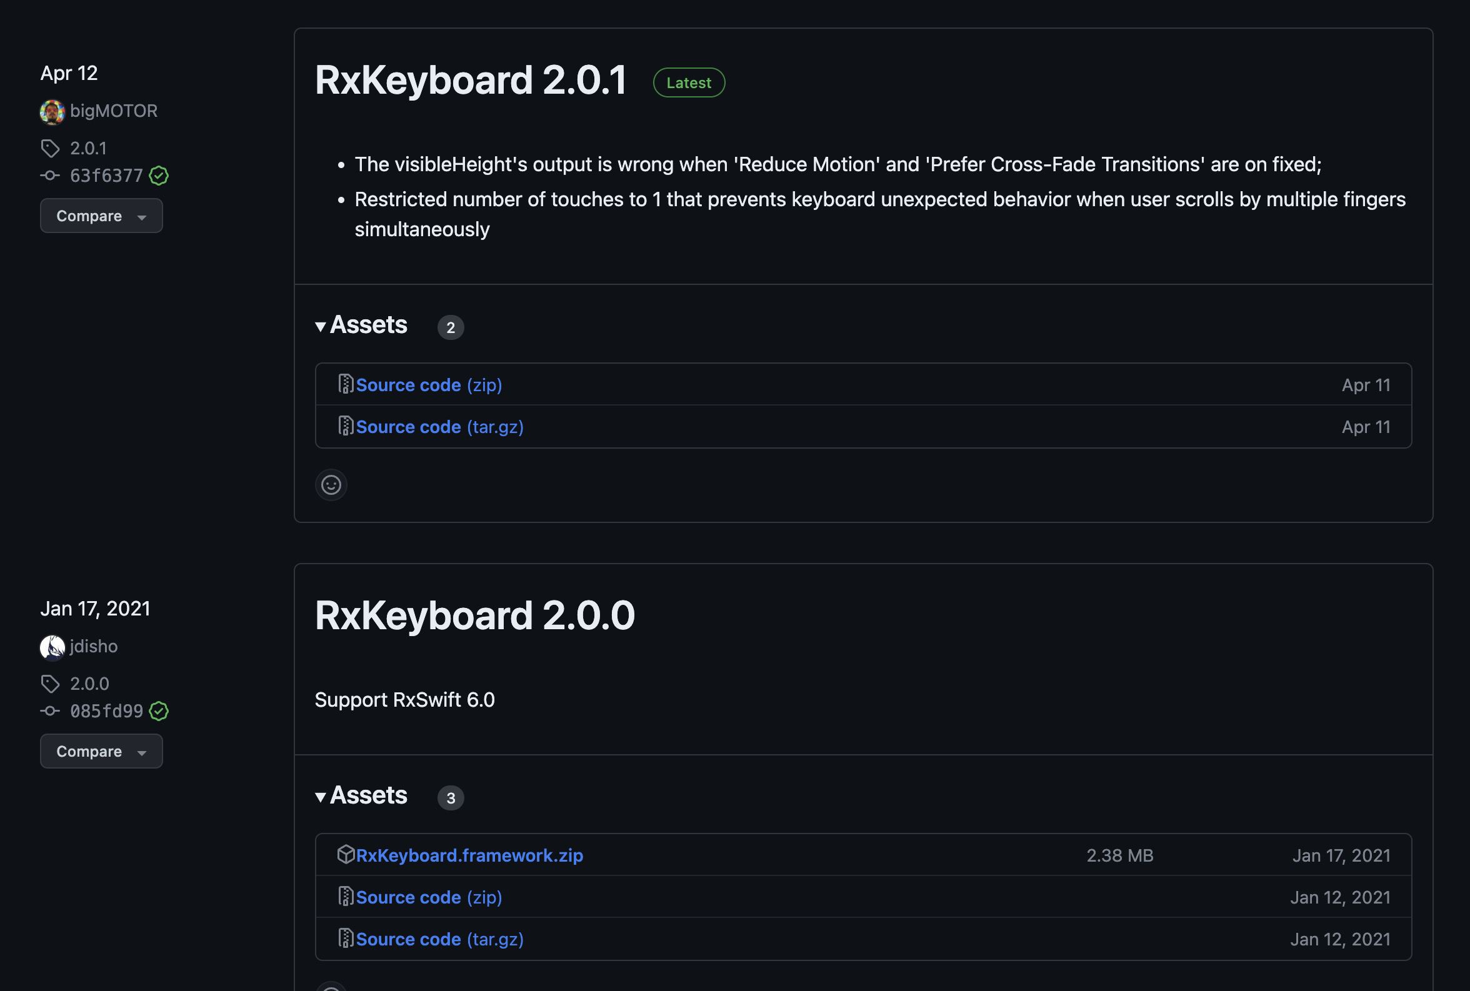The width and height of the screenshot is (1470, 991).
Task: Click the verified badge next to commit 085fd99
Action: point(159,711)
